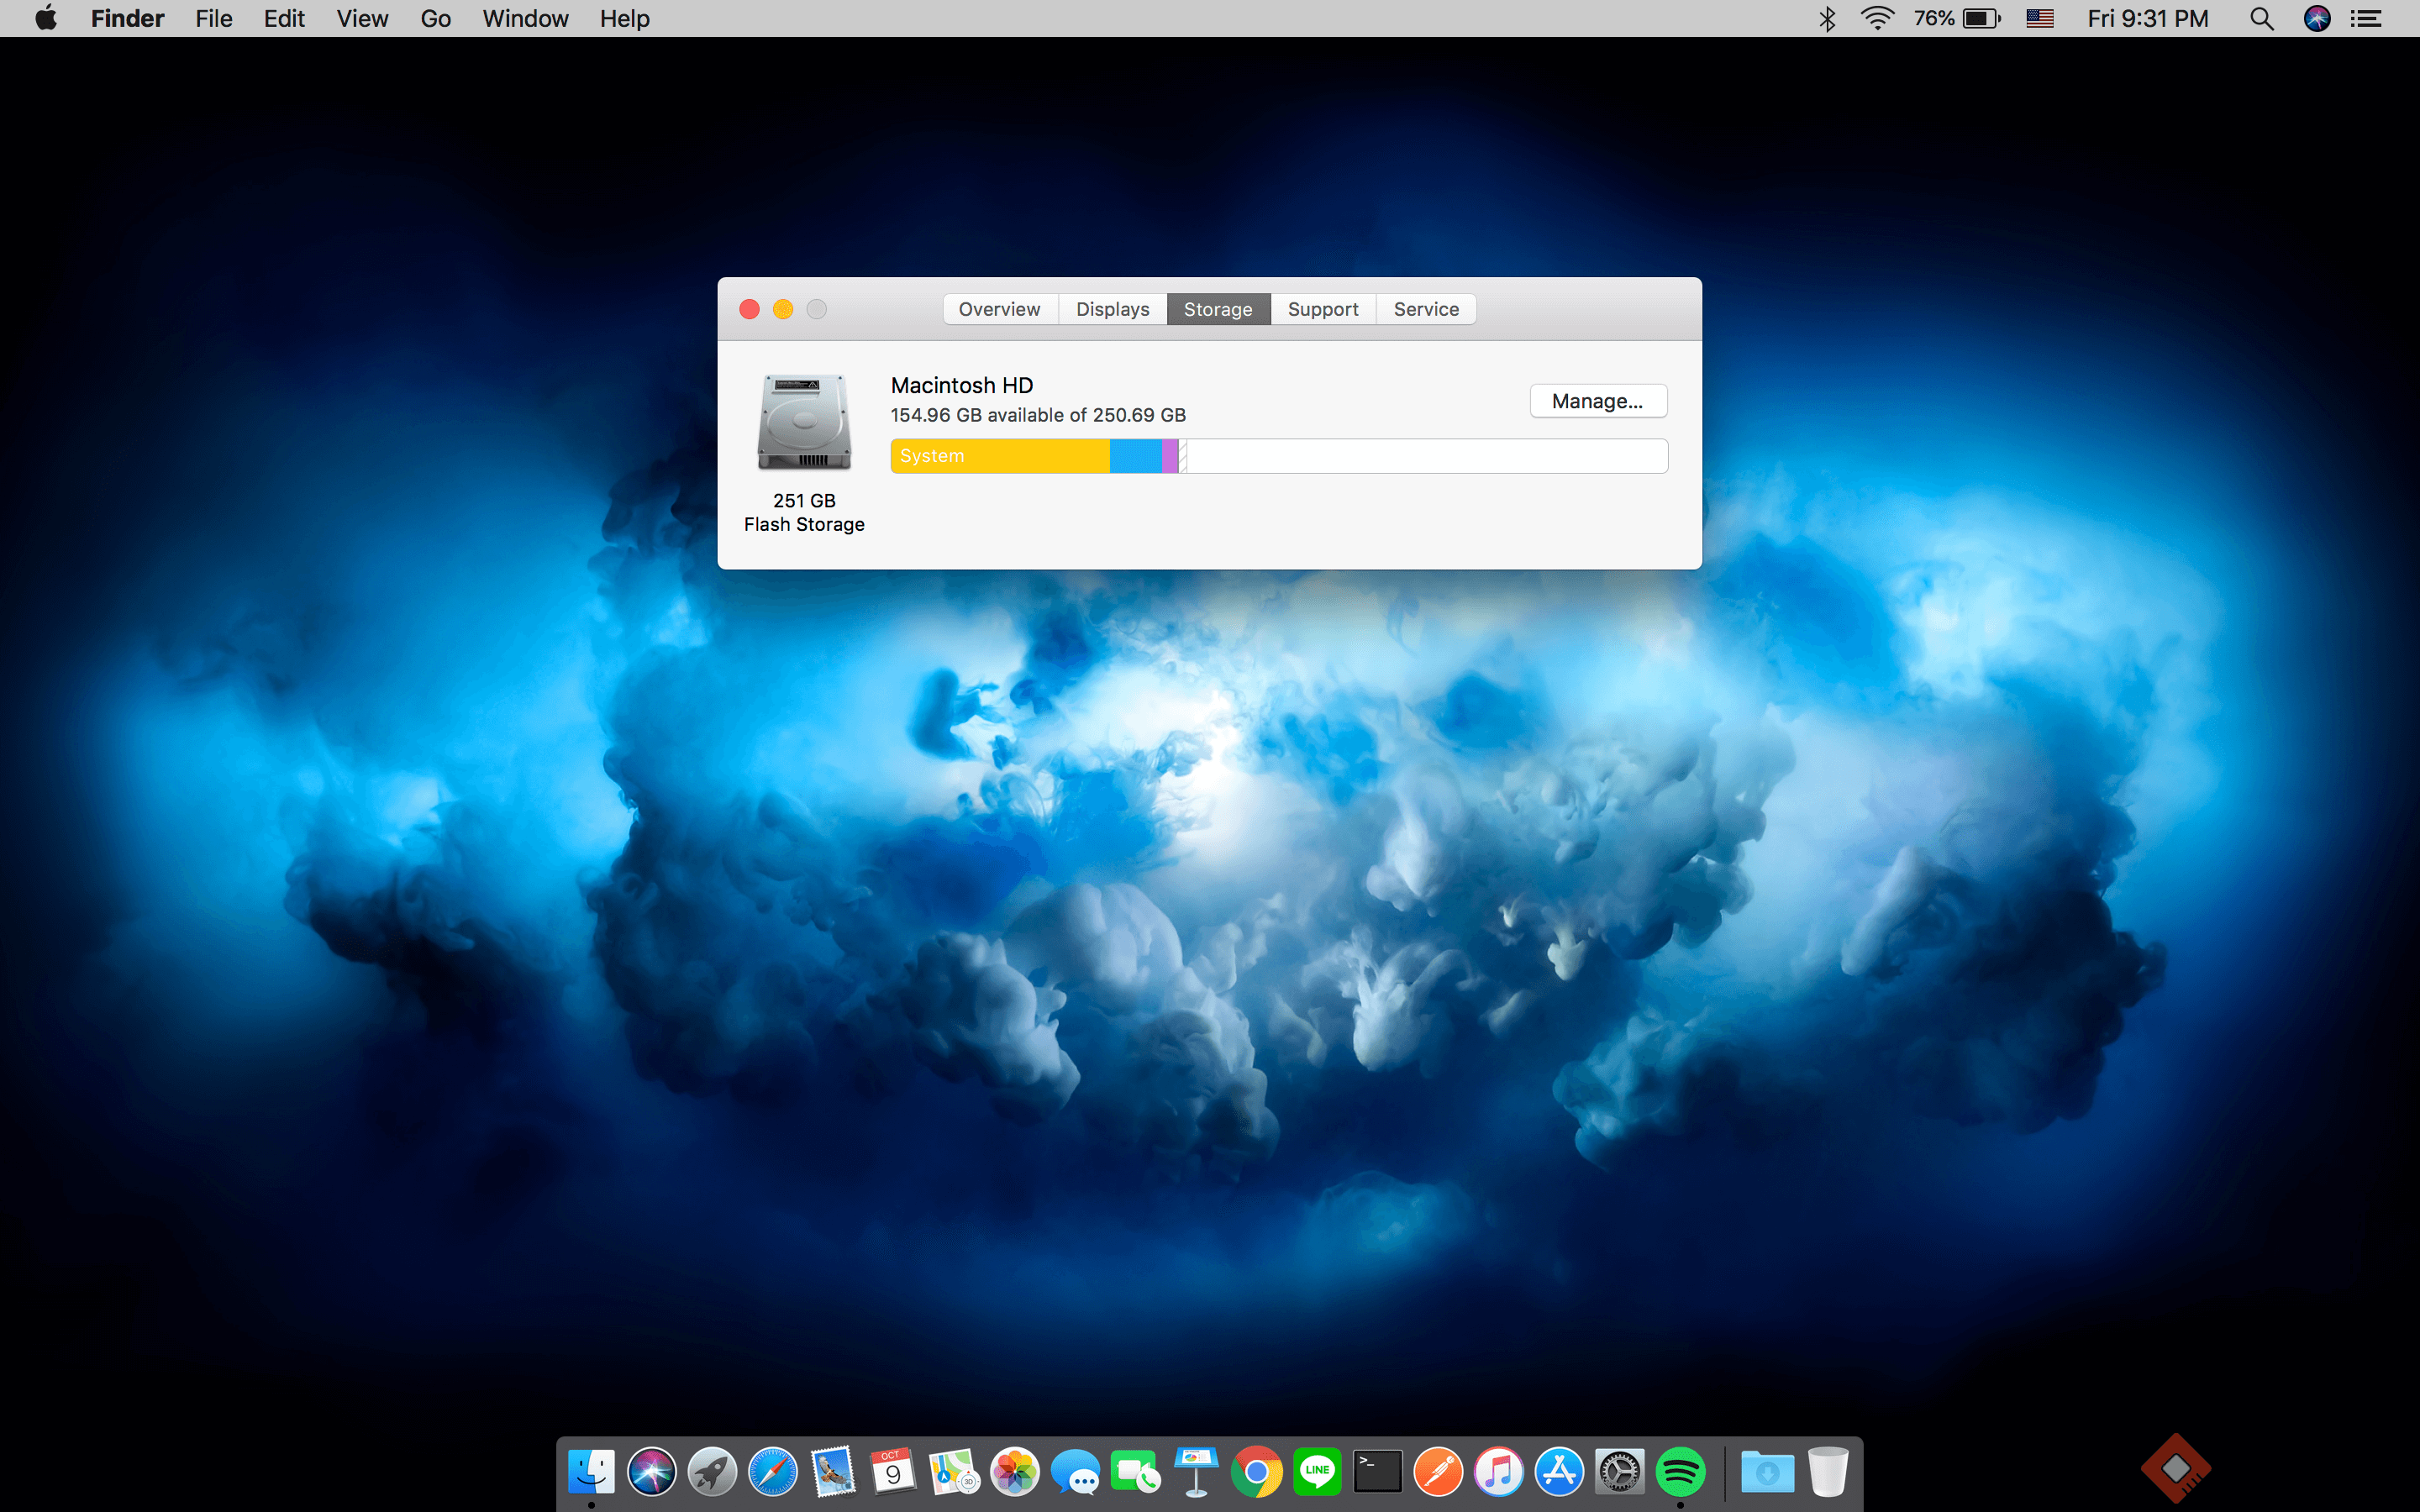Open Spotlight search magnifier in menu bar
2420x1512 pixels.
[2261, 19]
